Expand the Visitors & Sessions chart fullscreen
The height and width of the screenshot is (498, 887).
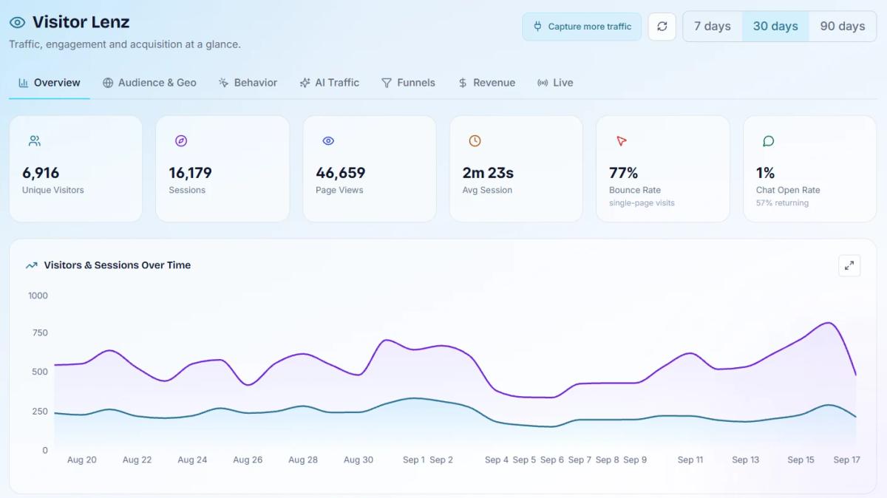[x=849, y=265]
